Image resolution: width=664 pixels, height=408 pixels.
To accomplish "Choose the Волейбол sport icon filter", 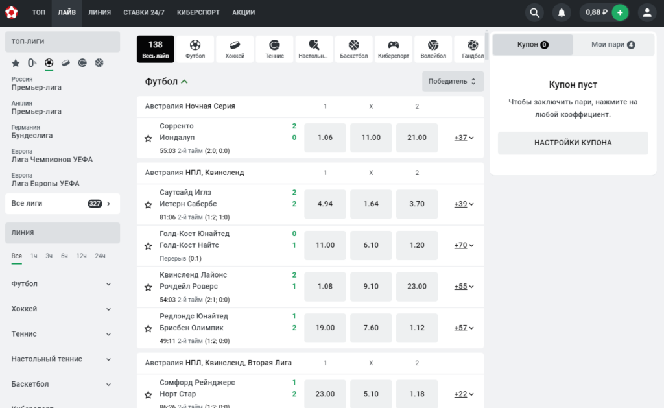I will coord(433,49).
